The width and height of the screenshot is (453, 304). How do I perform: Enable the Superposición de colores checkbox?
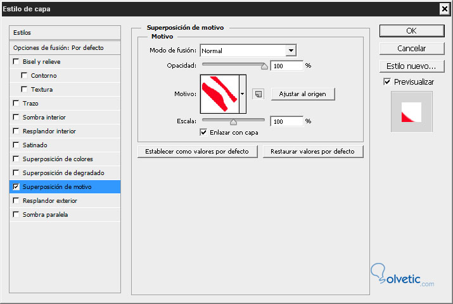point(16,159)
